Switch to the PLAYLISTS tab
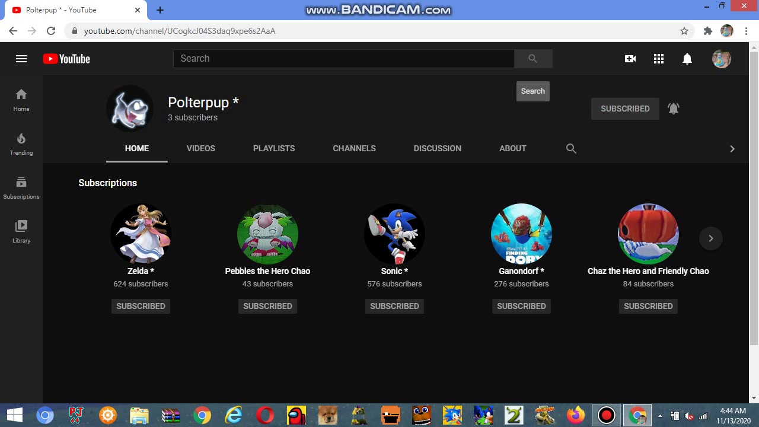The width and height of the screenshot is (759, 427). click(274, 148)
